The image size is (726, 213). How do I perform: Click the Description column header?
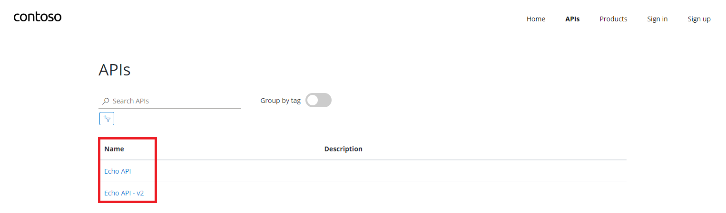click(343, 149)
